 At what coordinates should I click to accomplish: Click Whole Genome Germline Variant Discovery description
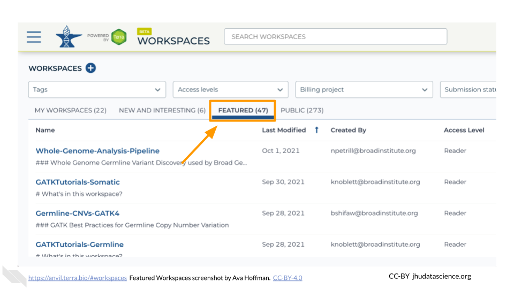tap(141, 163)
